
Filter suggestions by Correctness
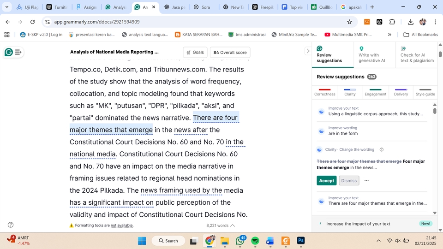(x=325, y=92)
